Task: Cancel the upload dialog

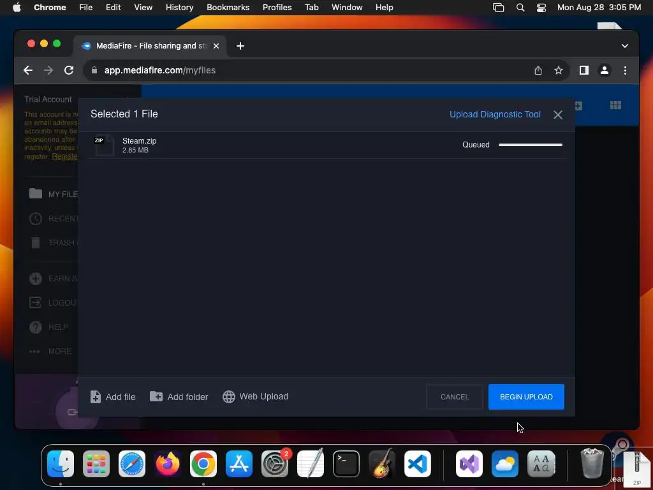Action: point(454,397)
